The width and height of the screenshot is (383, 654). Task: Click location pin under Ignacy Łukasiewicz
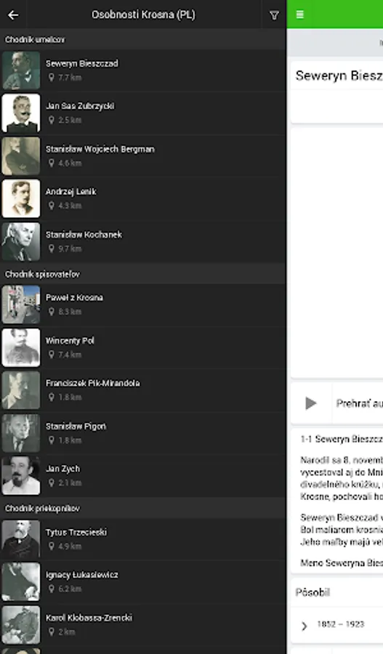52,589
